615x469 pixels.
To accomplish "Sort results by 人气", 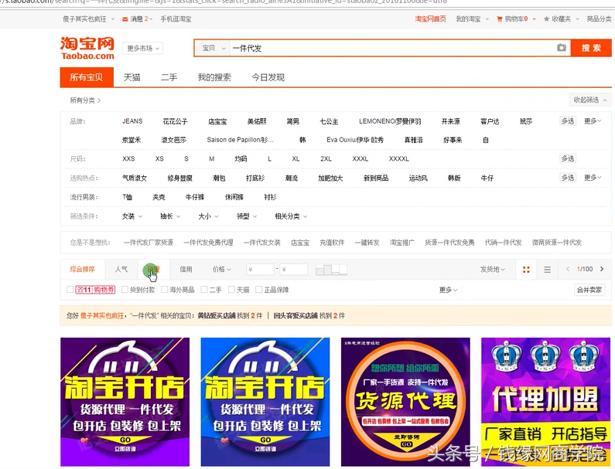I will tap(121, 269).
